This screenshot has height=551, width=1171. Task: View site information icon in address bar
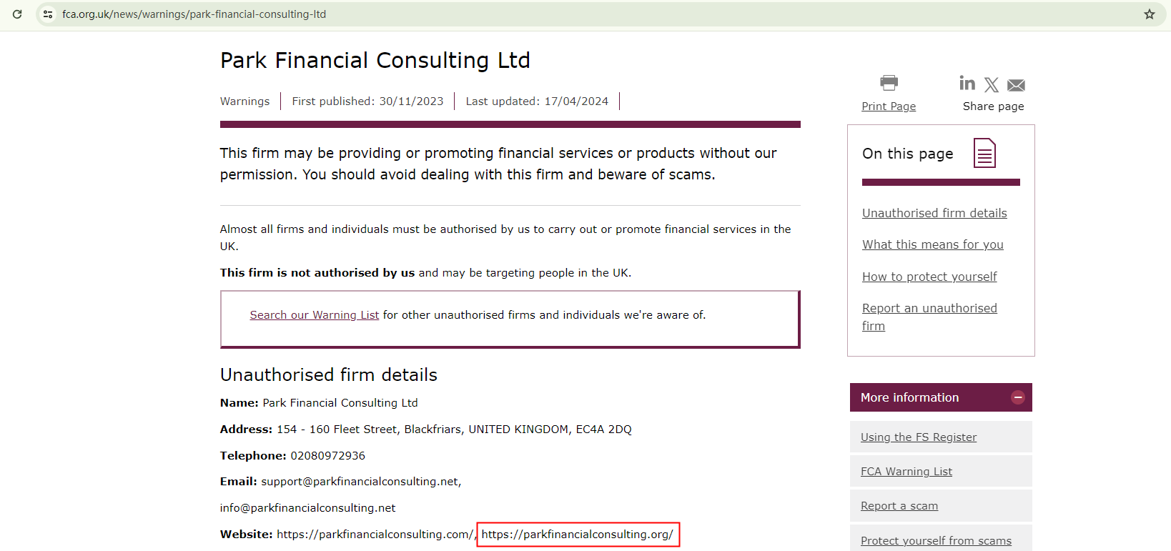pyautogui.click(x=48, y=14)
